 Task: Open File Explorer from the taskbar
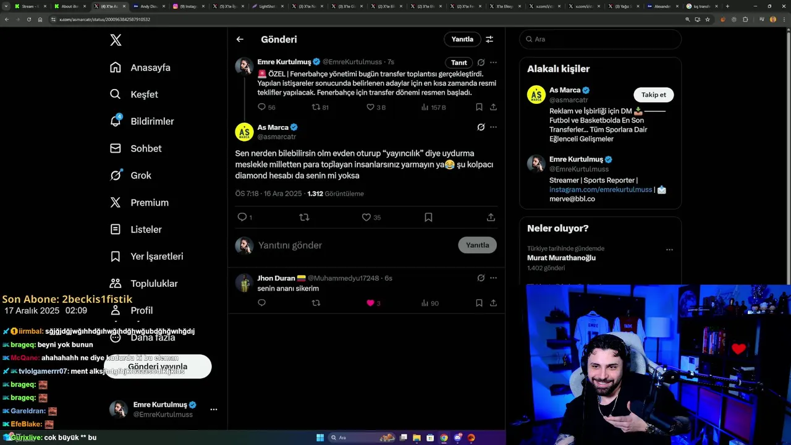[x=417, y=438]
